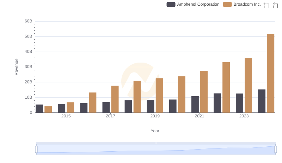This screenshot has width=282, height=163.
Task: Click the Broadcom bar above 2021
Action: (204, 92)
